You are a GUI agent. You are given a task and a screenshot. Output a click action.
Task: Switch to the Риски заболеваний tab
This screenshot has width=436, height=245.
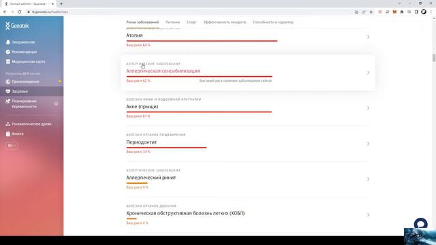(142, 22)
